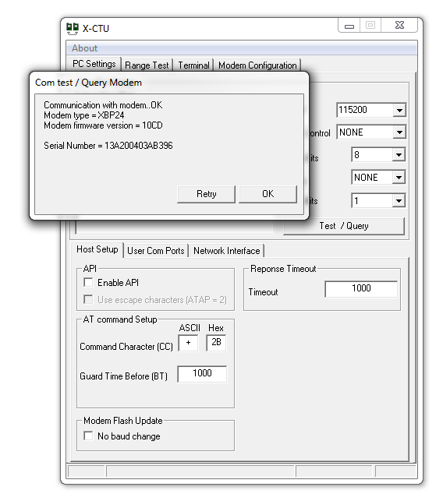Click the Serial Number line in dialog
The image size is (443, 501).
pos(108,146)
